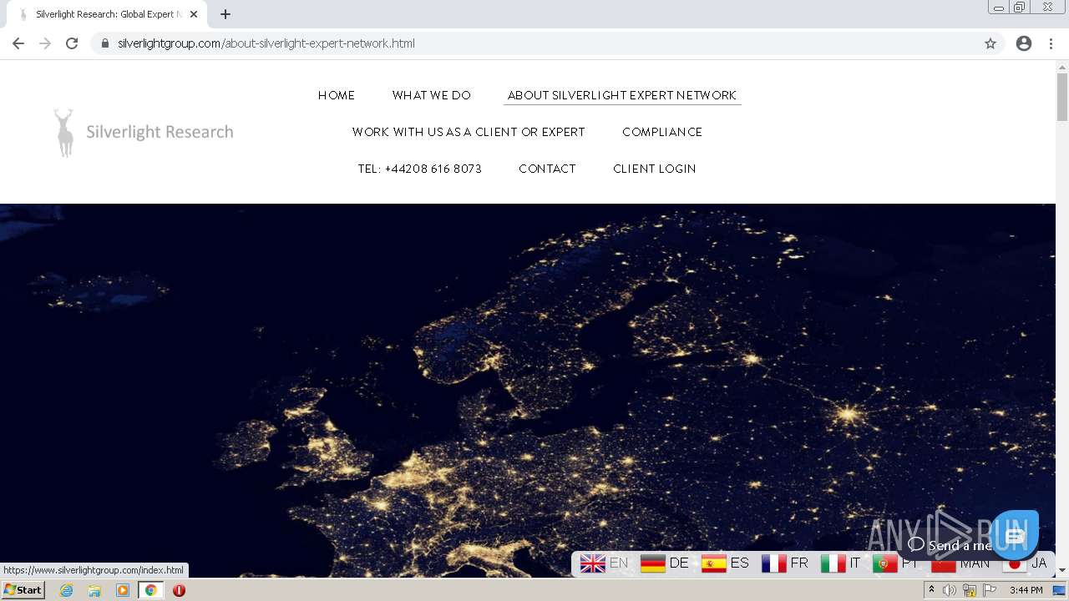Go back to previous page
The image size is (1069, 601).
[x=18, y=43]
